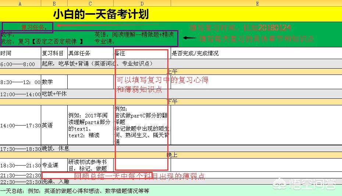The height and width of the screenshot is (196, 342).
Task: Click the 12:00——14:00 time cell
Action: (x=21, y=94)
